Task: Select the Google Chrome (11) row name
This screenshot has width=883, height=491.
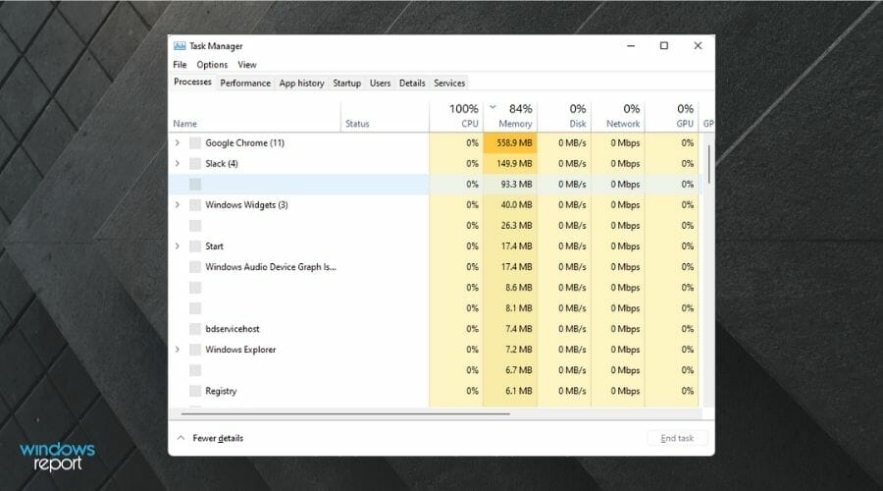Action: [x=245, y=143]
